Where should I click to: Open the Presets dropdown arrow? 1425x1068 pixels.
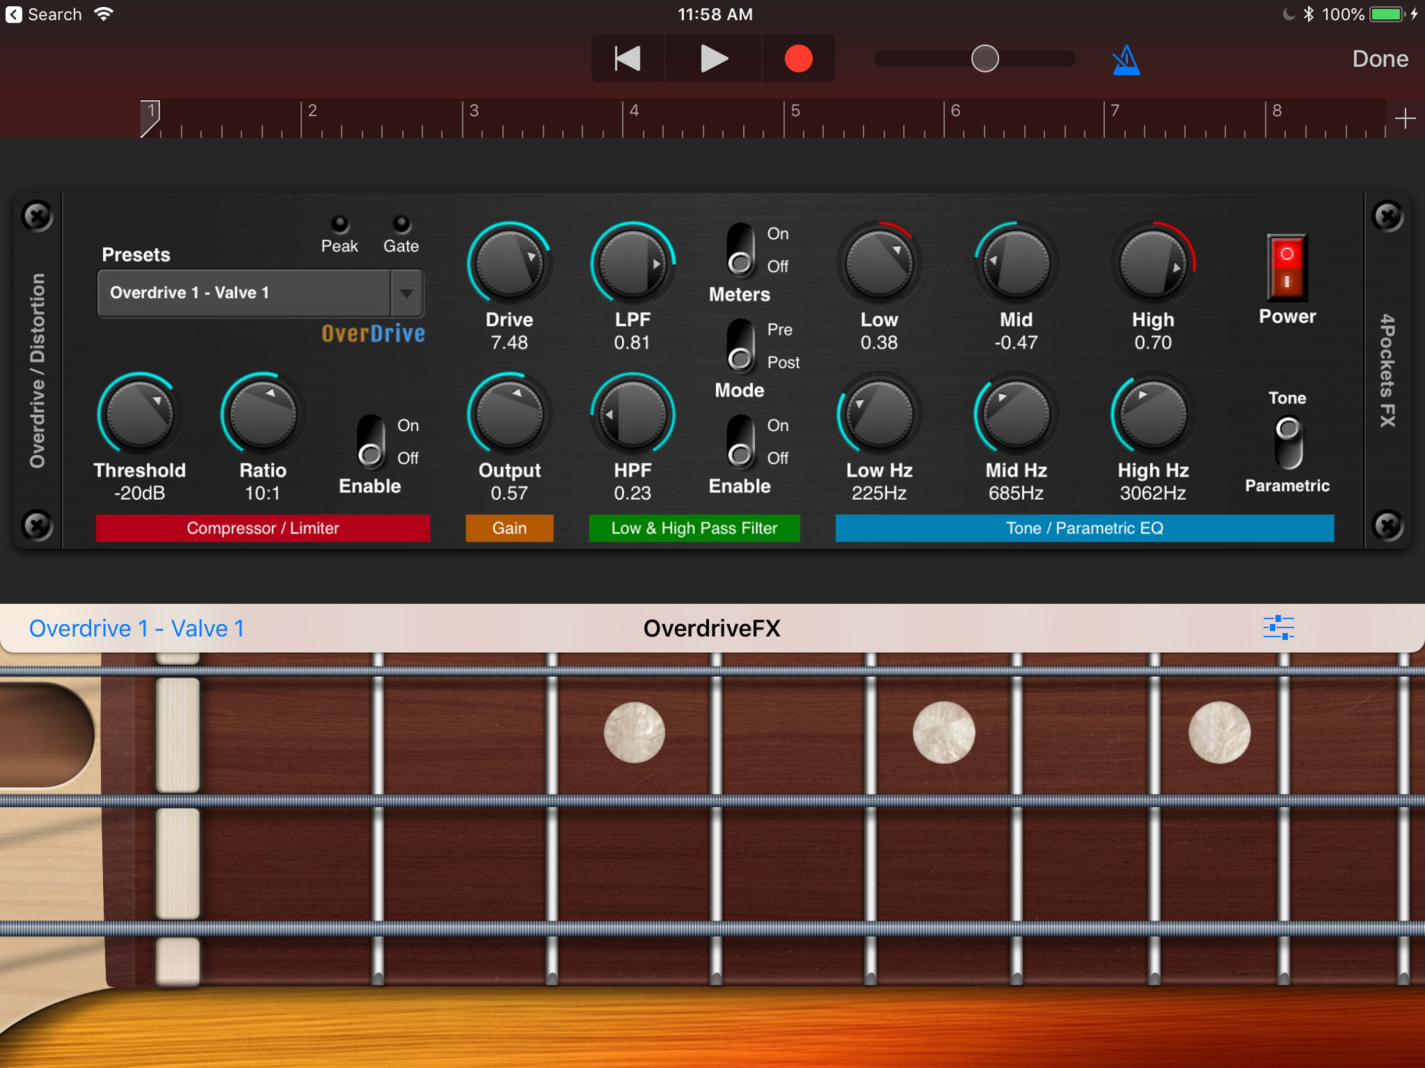coord(406,293)
